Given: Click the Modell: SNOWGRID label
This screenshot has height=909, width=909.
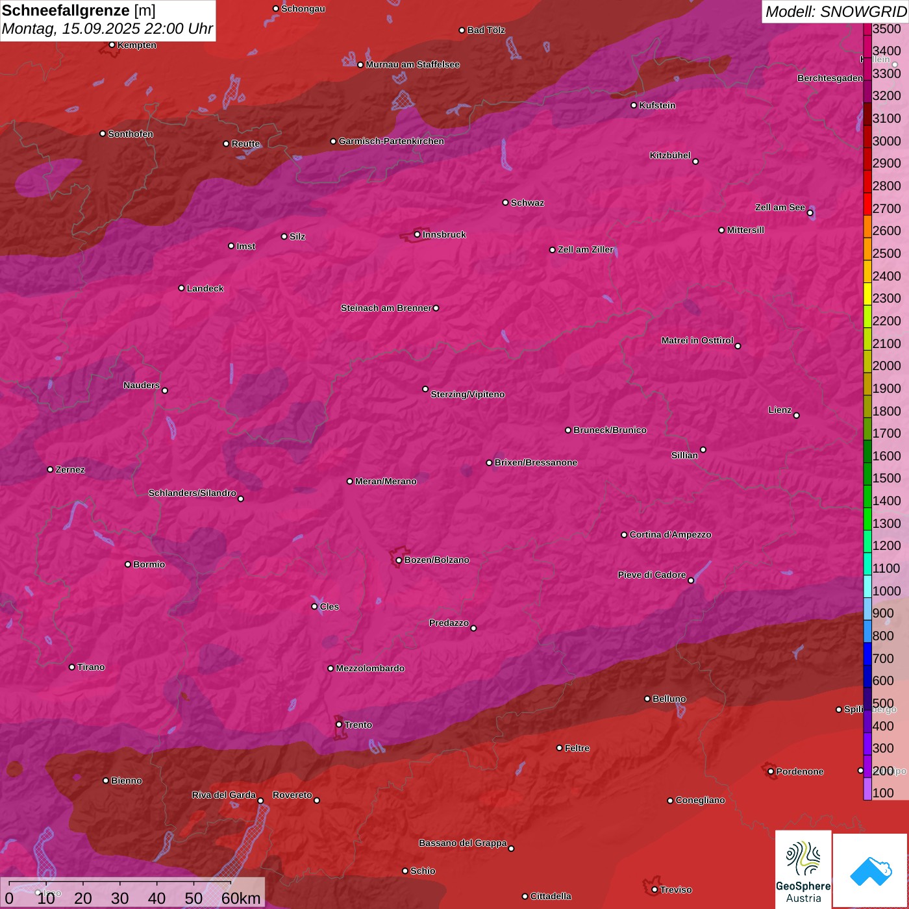Looking at the screenshot, I should (x=836, y=12).
